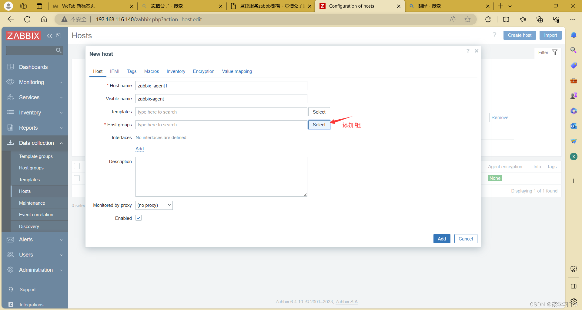Image resolution: width=582 pixels, height=310 pixels.
Task: Click the Zabbix SIA footer link
Action: 346,301
